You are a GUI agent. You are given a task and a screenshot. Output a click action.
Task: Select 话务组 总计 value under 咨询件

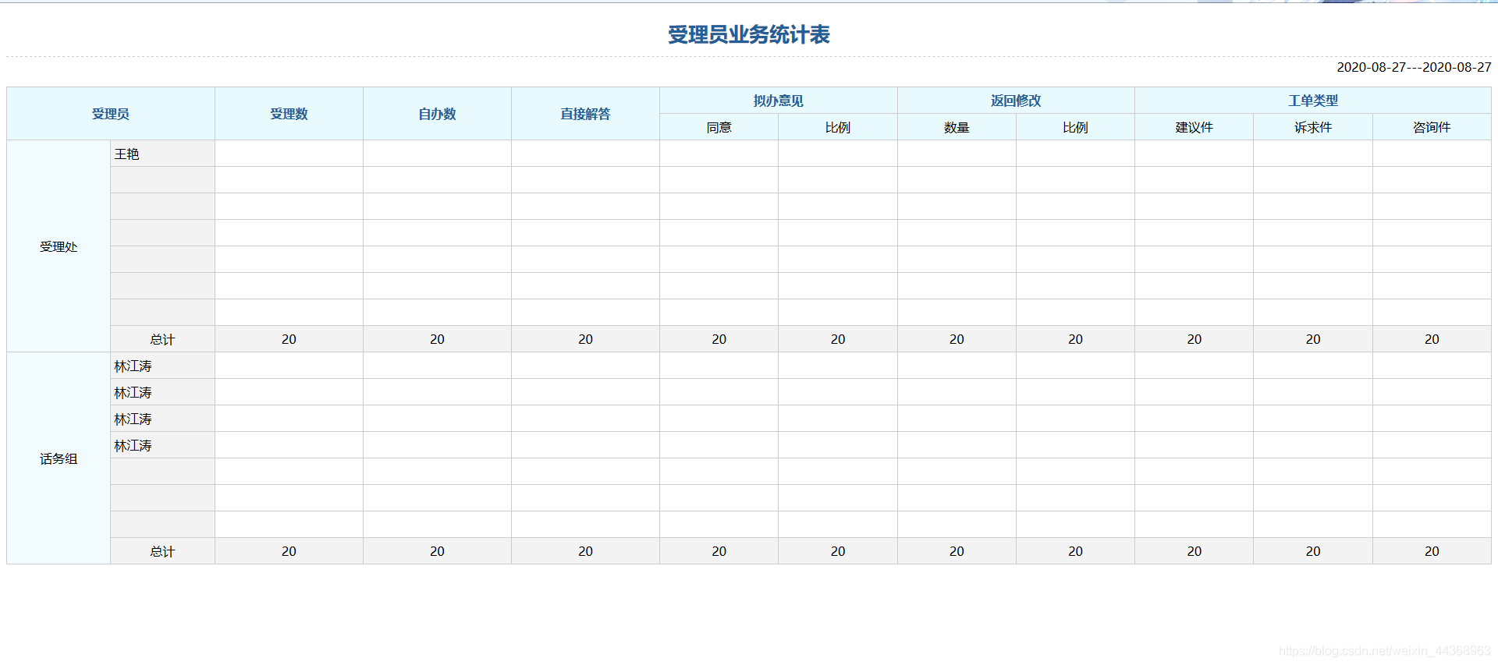[1432, 551]
